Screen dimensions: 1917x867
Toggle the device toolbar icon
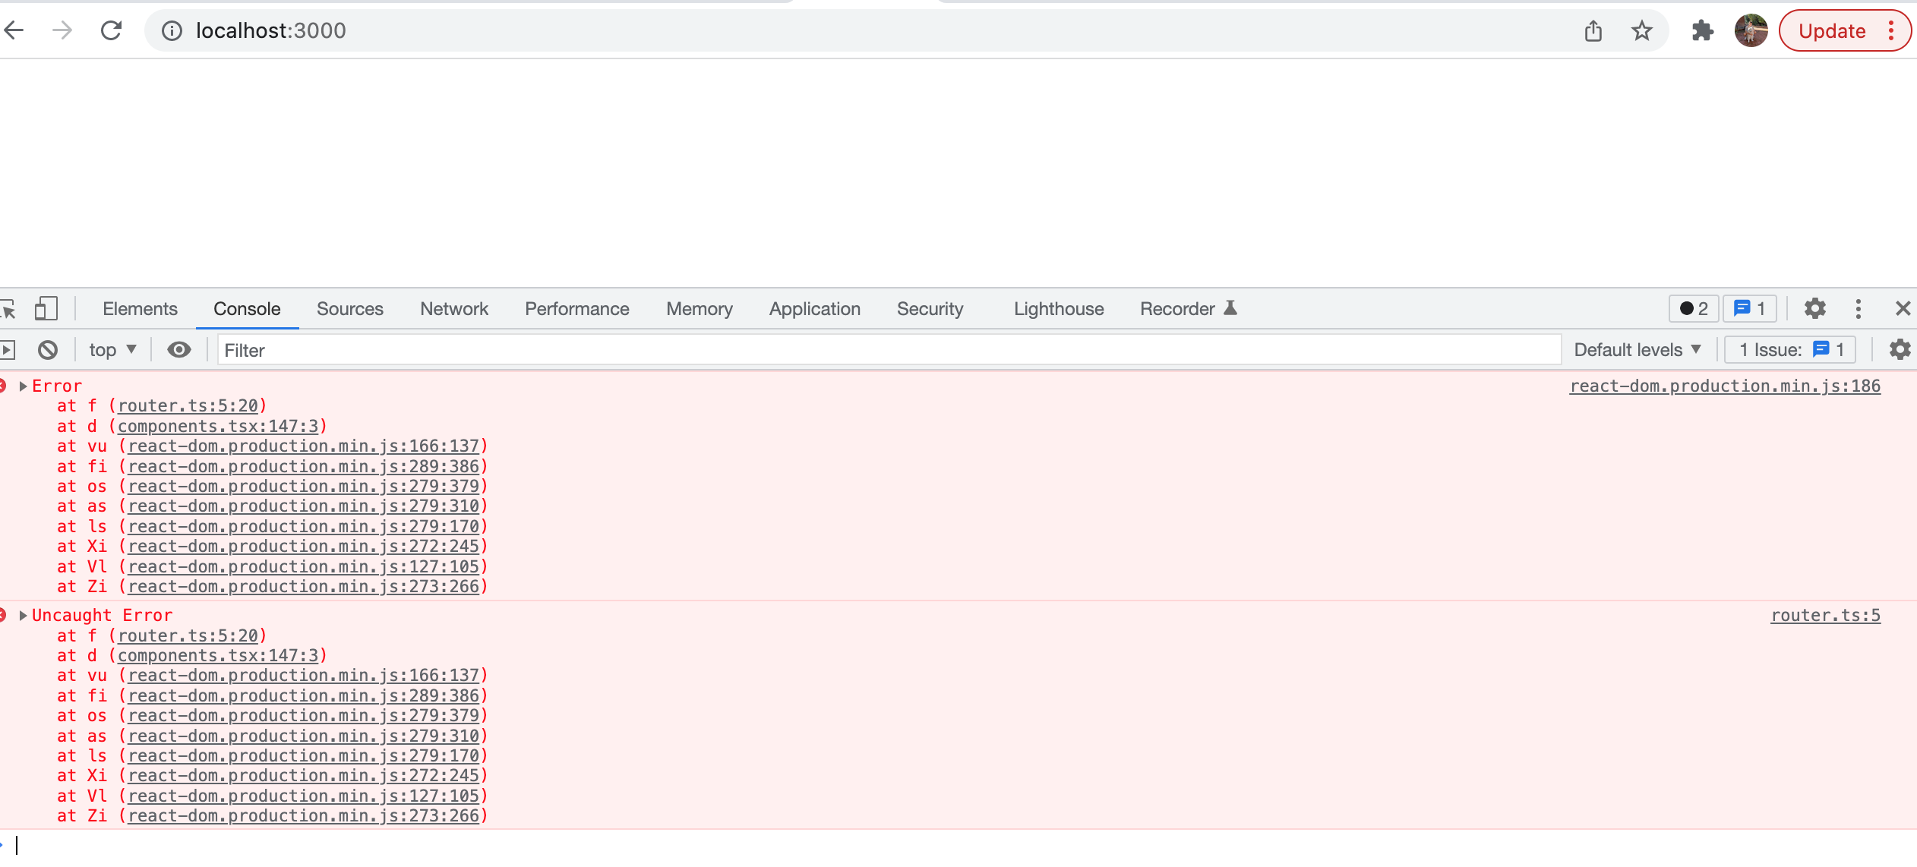click(46, 308)
